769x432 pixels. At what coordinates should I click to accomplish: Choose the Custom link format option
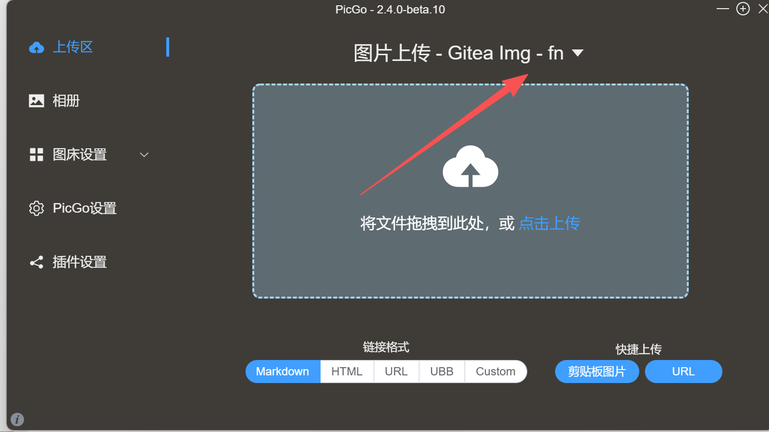click(x=496, y=372)
